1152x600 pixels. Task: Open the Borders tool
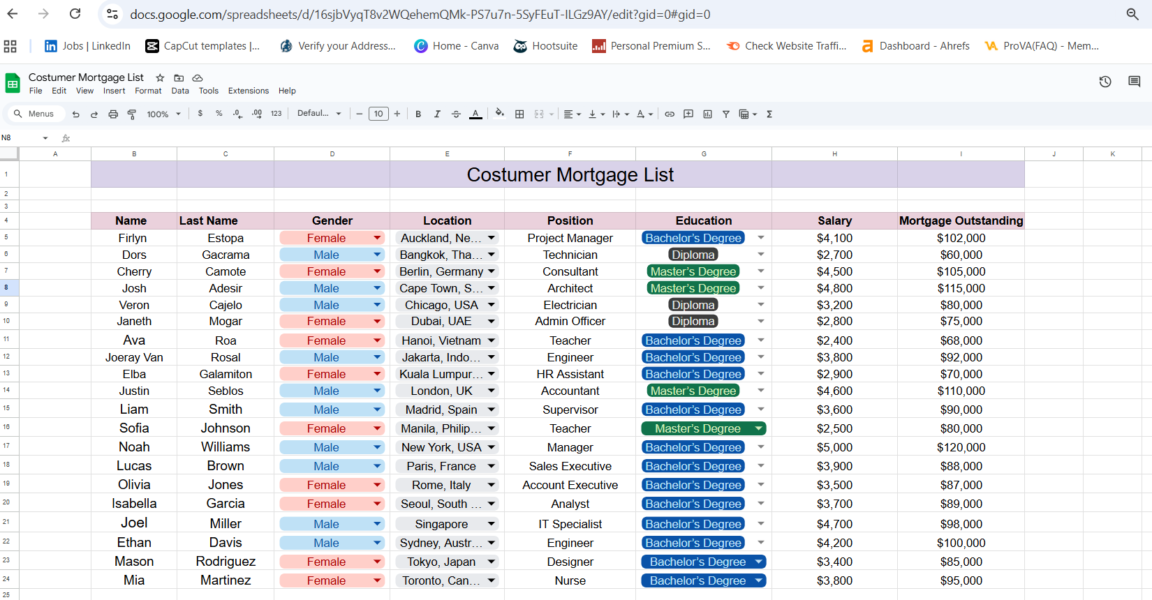click(519, 114)
